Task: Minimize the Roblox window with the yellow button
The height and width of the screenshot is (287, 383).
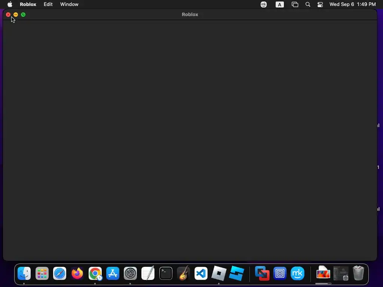Action: coord(16,15)
